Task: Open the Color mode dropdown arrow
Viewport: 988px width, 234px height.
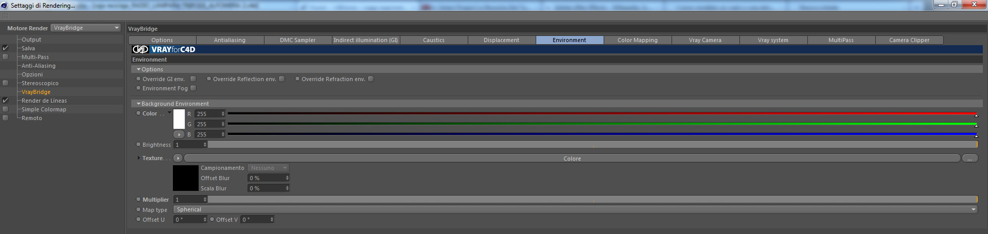Action: coord(169,113)
